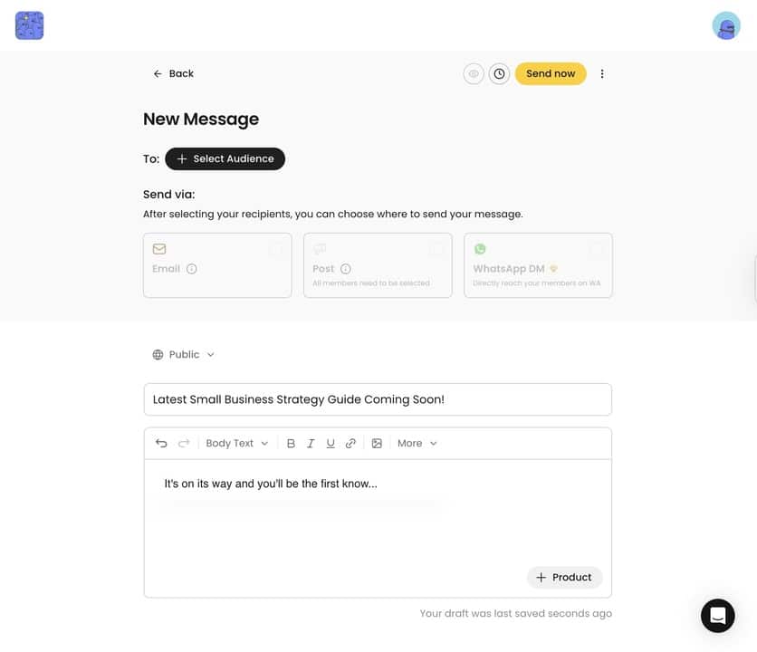Insert an image into the message body
Screen dimensions: 757x652
pyautogui.click(x=377, y=443)
